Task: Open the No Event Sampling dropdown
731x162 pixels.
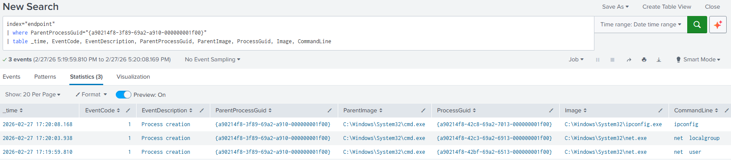Action: pyautogui.click(x=212, y=60)
